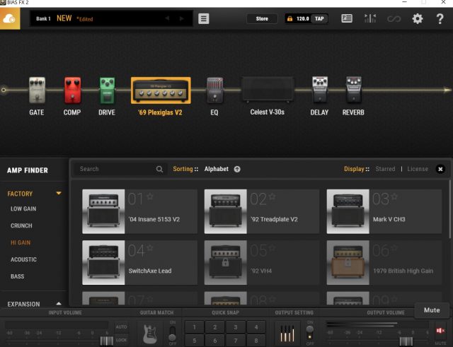Close the Amp Finder panel
The height and width of the screenshot is (347, 453).
tap(440, 169)
